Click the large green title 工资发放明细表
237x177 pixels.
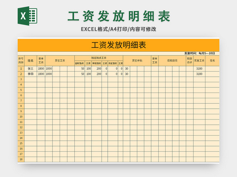pyautogui.click(x=119, y=16)
